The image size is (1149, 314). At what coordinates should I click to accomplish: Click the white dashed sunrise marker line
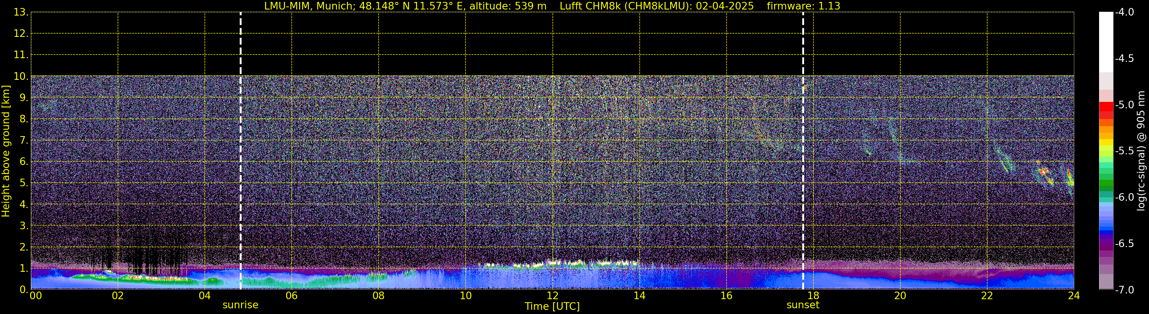click(240, 151)
